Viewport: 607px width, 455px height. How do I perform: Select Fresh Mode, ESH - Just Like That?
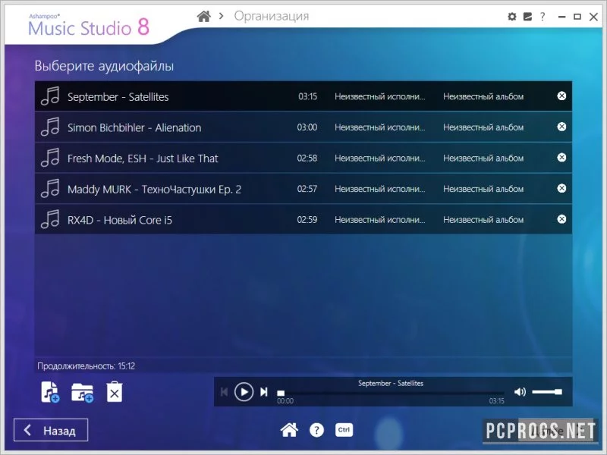coord(143,158)
